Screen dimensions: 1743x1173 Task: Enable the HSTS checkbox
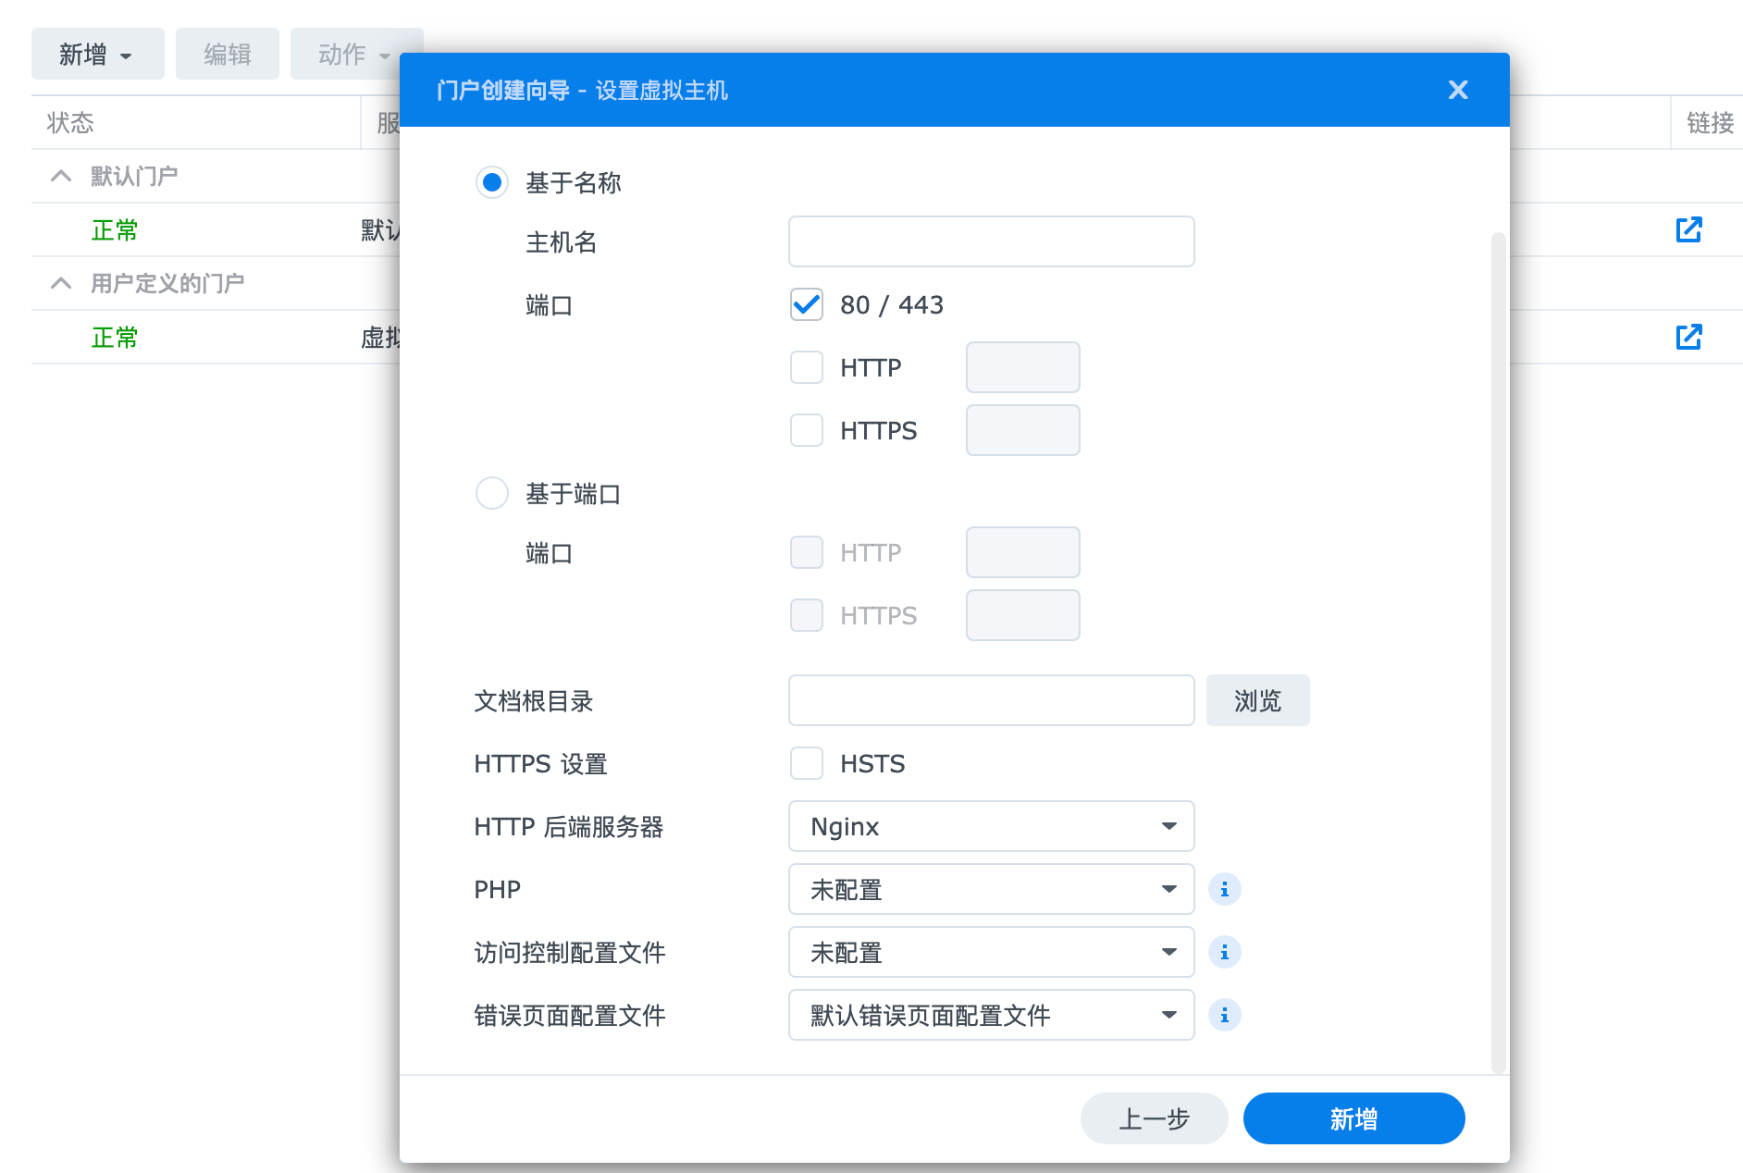pyautogui.click(x=807, y=763)
